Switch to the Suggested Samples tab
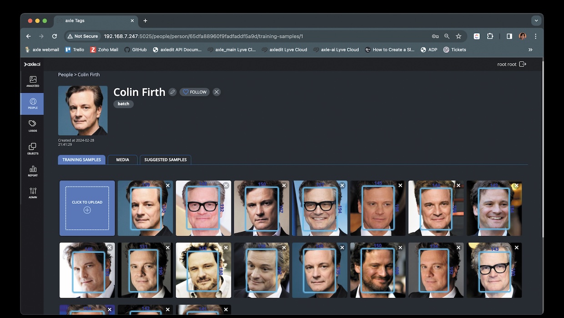 tap(166, 160)
